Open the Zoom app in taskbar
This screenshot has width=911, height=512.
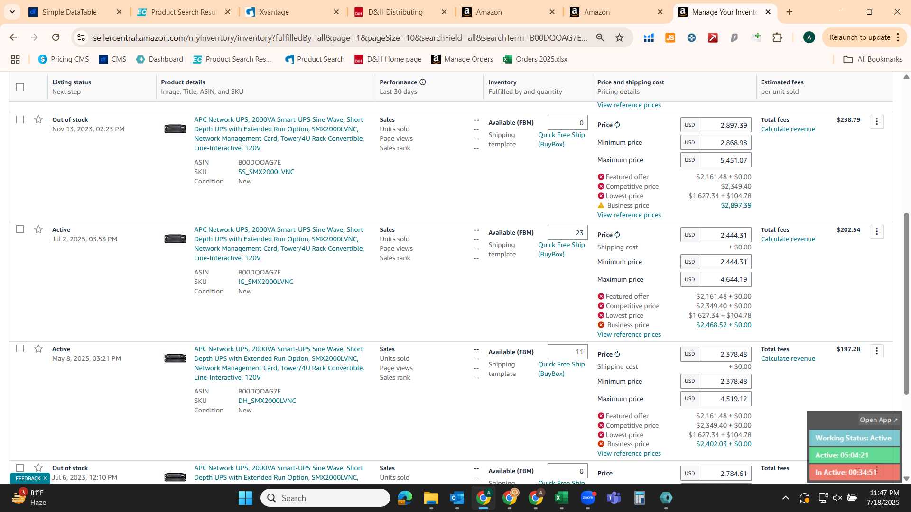tap(587, 498)
